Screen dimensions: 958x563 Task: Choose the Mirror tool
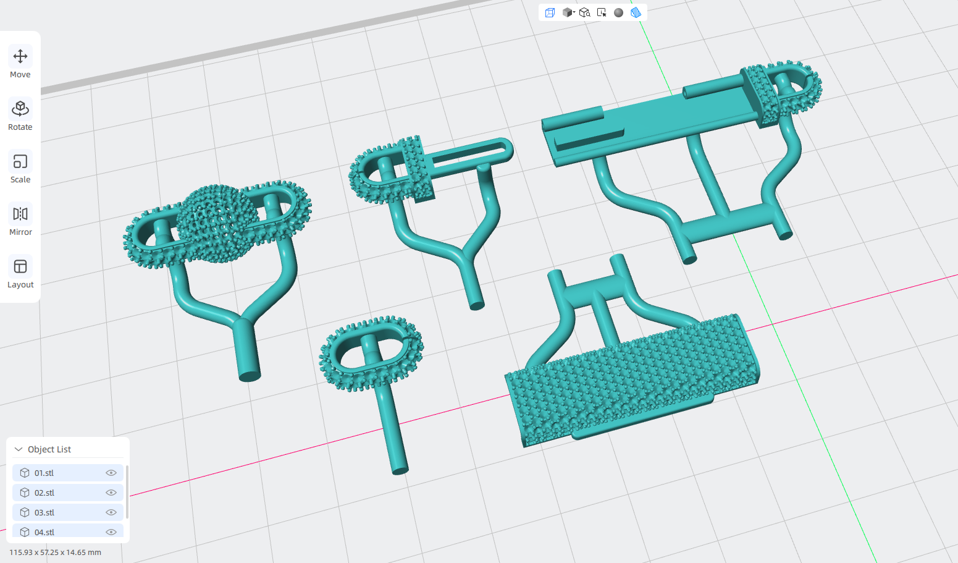pyautogui.click(x=20, y=220)
